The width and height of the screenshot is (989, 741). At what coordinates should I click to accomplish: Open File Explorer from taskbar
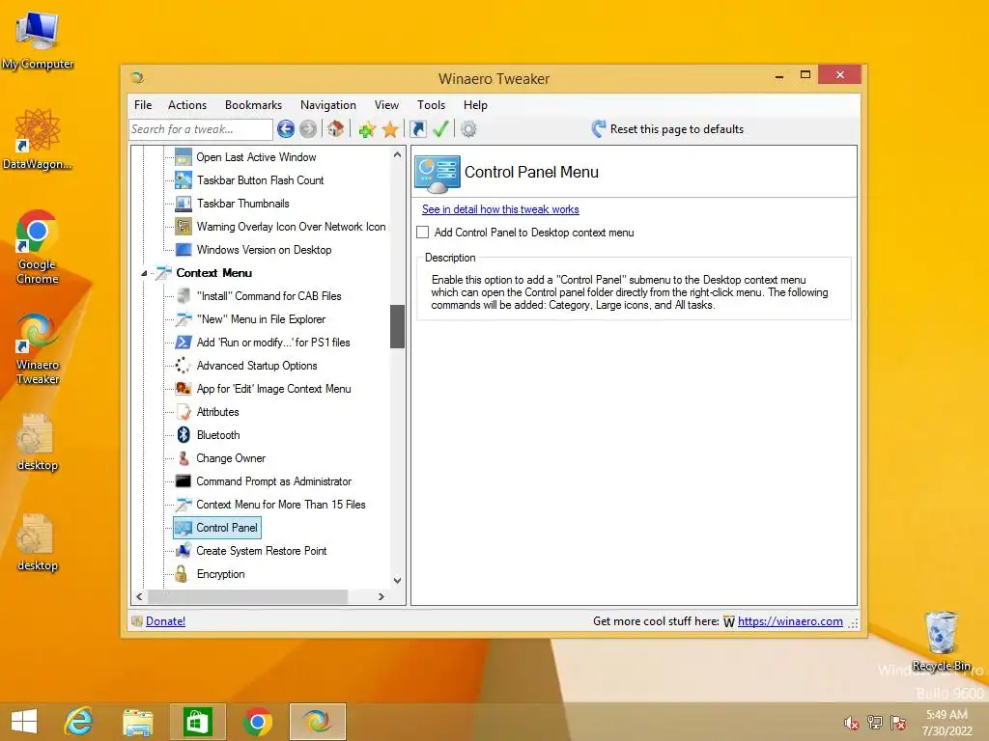pyautogui.click(x=137, y=721)
